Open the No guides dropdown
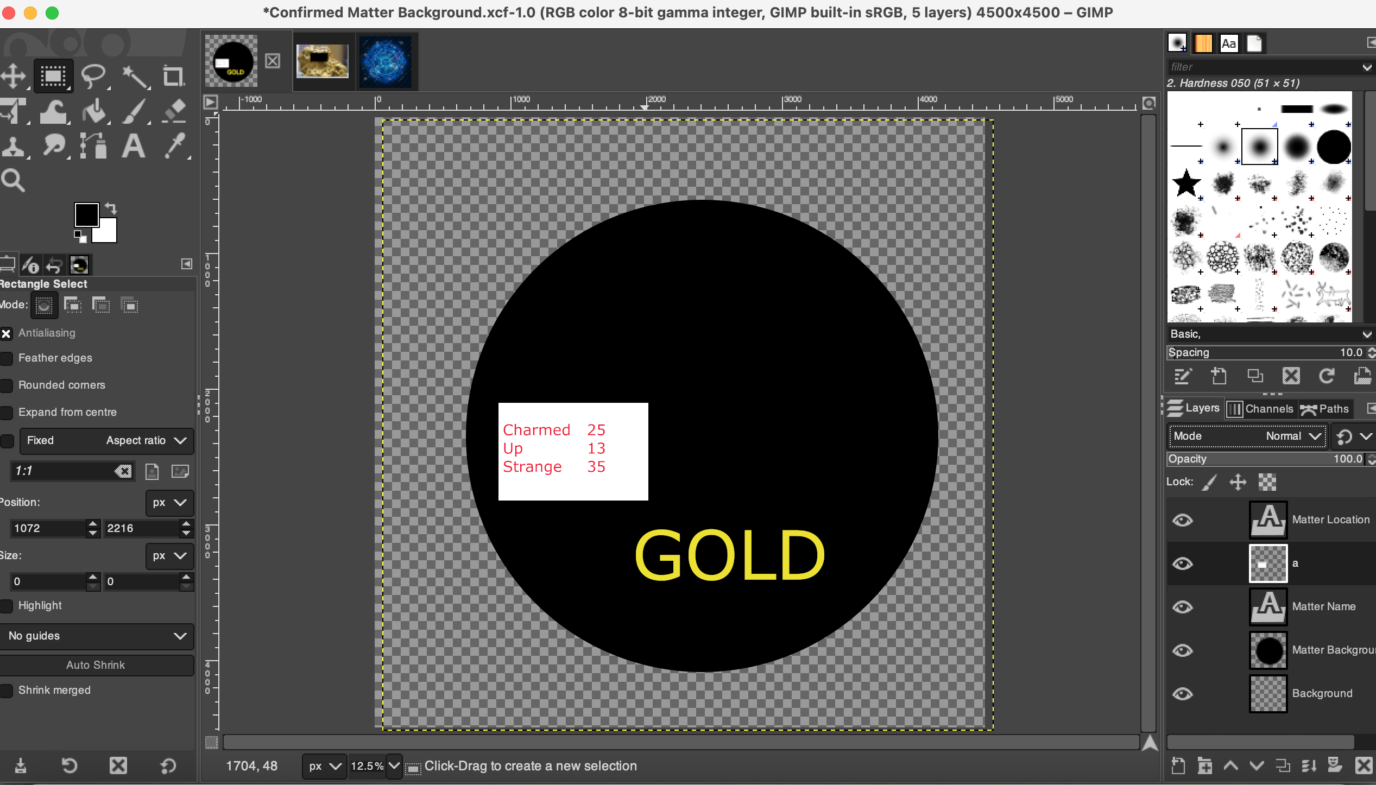Viewport: 1376px width, 785px height. pyautogui.click(x=97, y=636)
